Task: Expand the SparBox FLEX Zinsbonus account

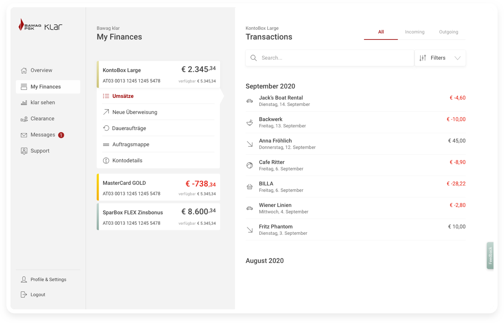Action: [x=159, y=217]
